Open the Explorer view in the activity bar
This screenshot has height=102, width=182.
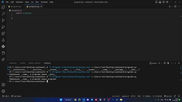click(3, 7)
